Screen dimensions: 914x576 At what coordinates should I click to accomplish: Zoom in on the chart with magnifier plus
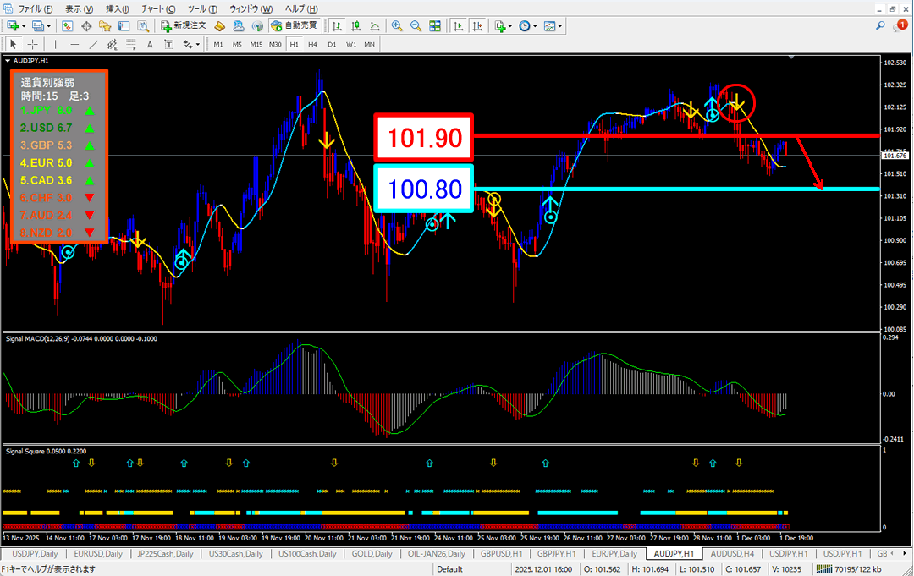tap(396, 26)
